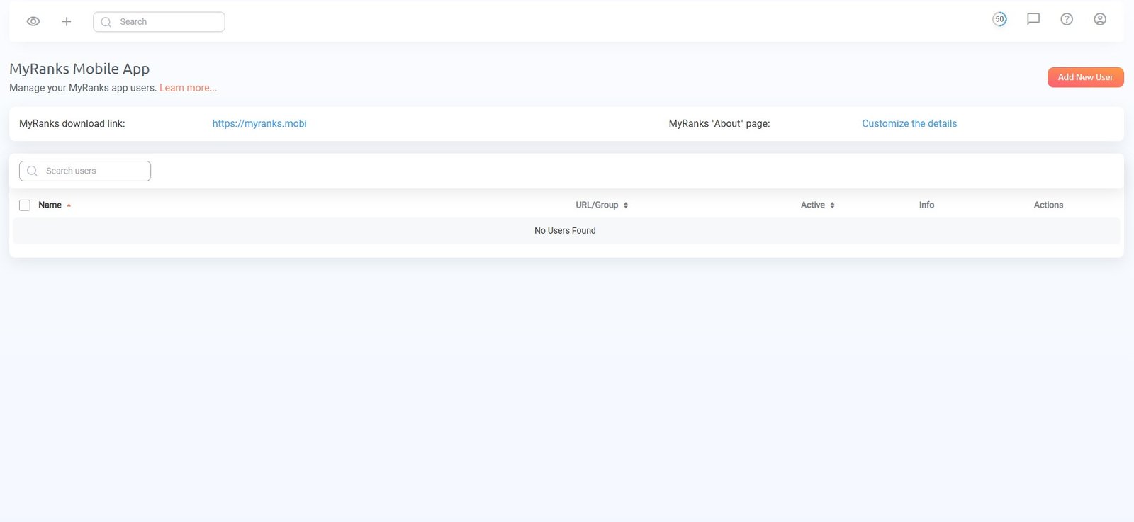
Task: Open the Learn more link
Action: pos(188,88)
